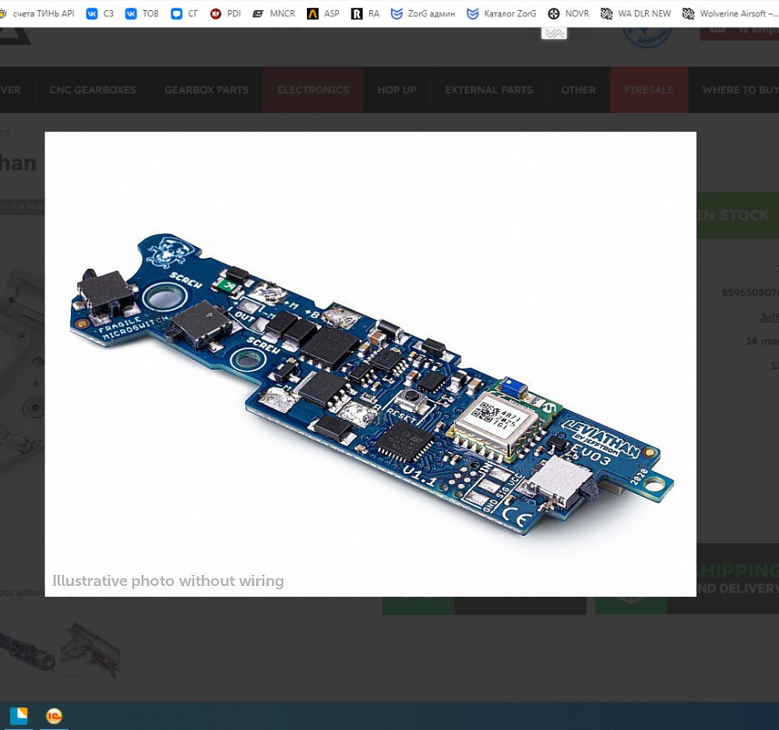Screen dimensions: 779x730
Task: Open the C3 VK bookmark
Action: tap(100, 13)
